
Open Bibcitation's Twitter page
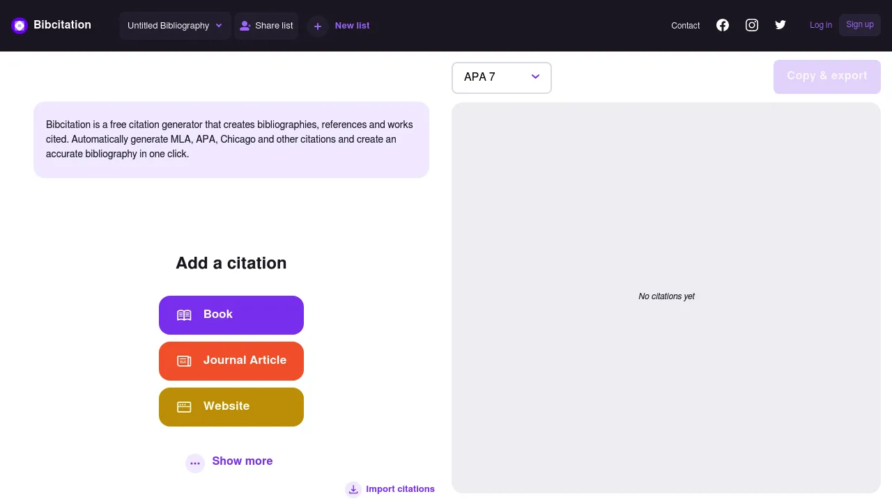pyautogui.click(x=780, y=25)
